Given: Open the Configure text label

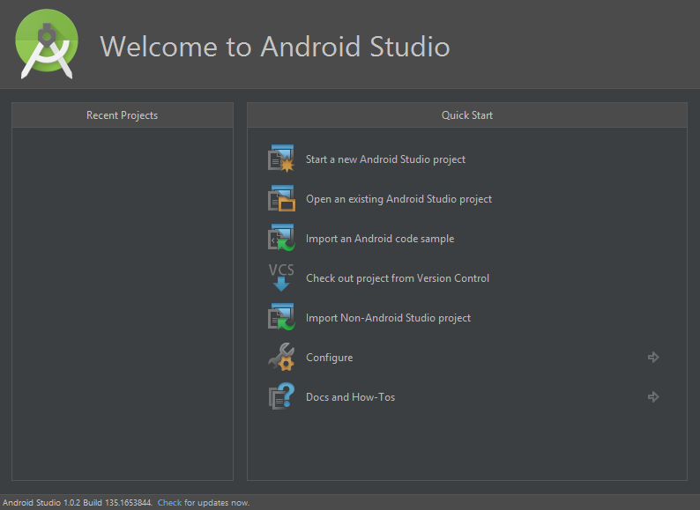Looking at the screenshot, I should coord(329,358).
